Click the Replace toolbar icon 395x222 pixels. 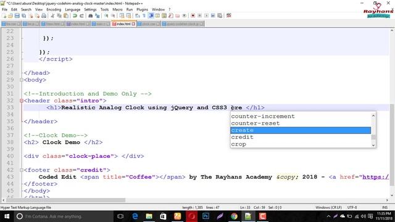[98, 15]
